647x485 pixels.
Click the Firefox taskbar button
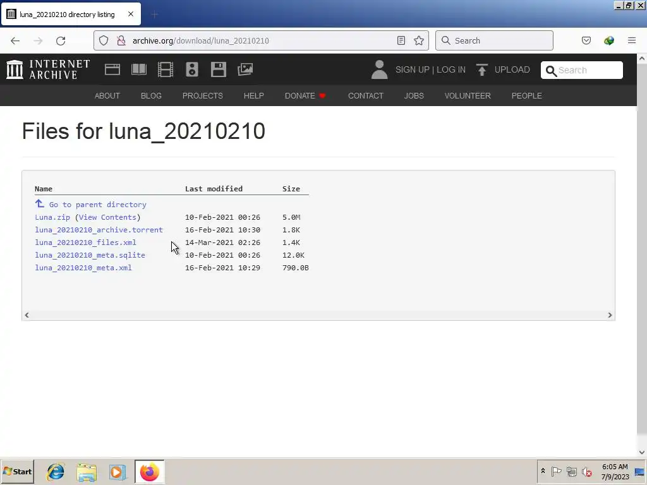[149, 472]
